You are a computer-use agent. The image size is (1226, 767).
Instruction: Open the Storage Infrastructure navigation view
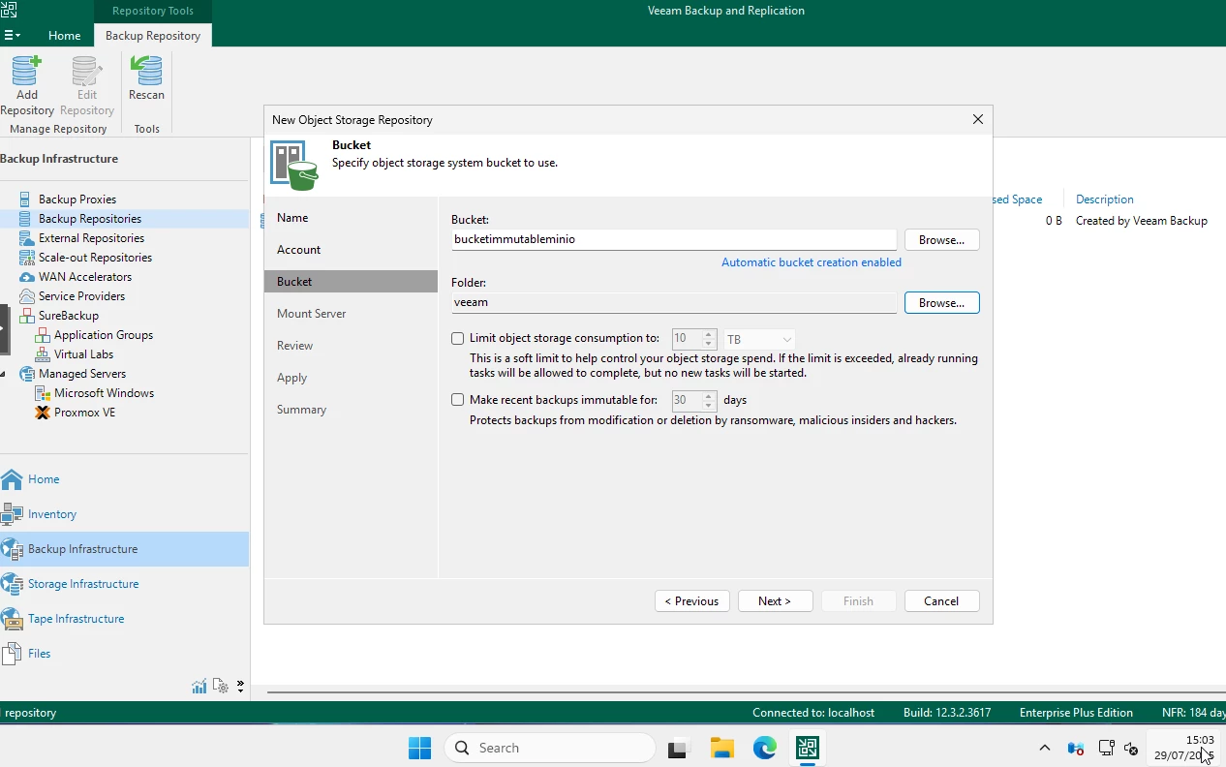click(x=124, y=584)
